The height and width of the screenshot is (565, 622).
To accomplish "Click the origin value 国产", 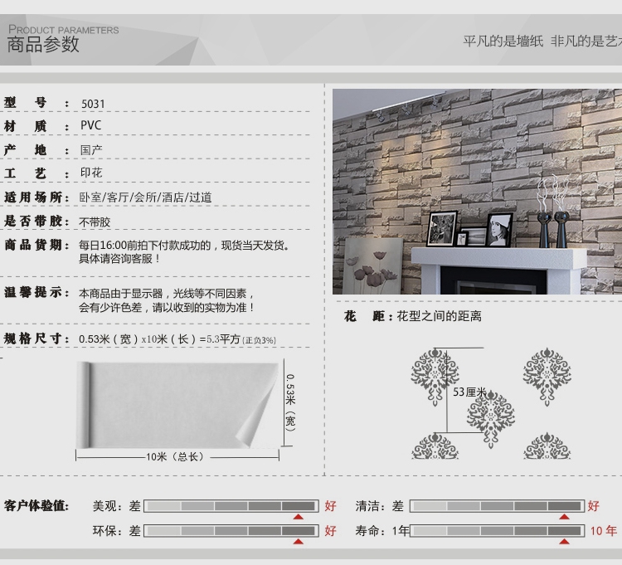I will pyautogui.click(x=91, y=150).
